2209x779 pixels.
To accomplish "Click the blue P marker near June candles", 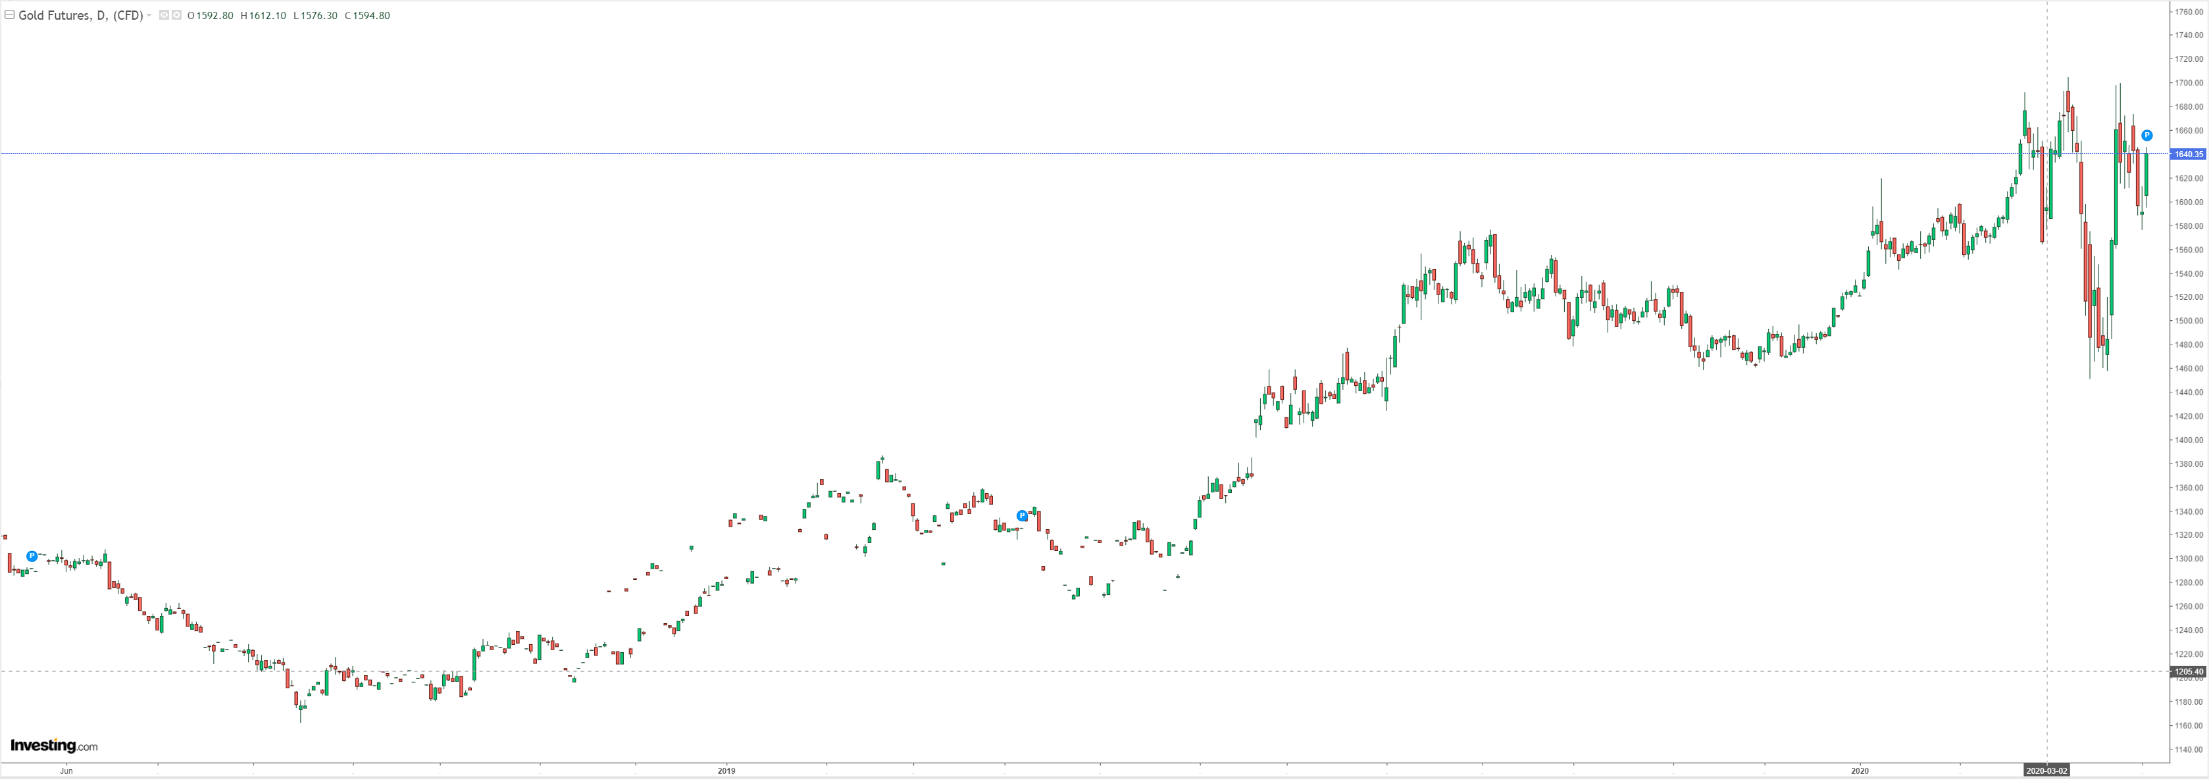I will [32, 556].
